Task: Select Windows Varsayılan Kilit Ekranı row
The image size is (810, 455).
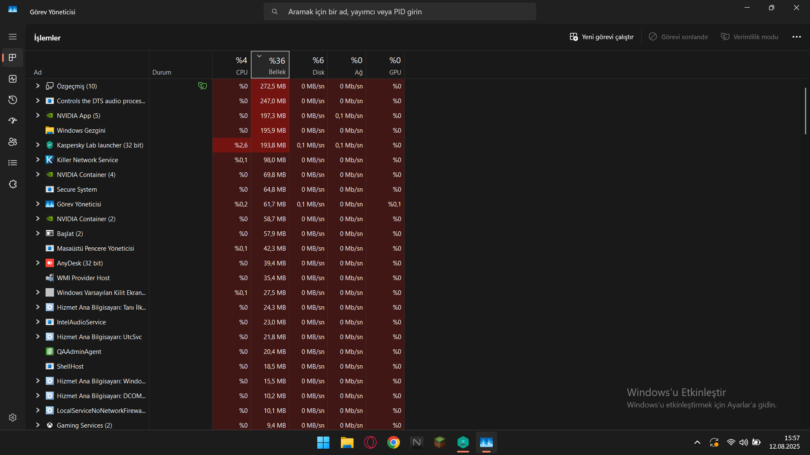Action: pyautogui.click(x=215, y=293)
